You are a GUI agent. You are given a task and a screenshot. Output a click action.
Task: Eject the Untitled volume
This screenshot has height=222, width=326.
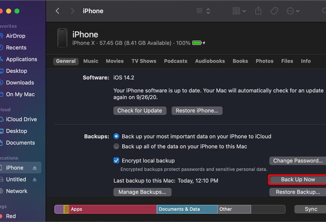[x=34, y=180]
